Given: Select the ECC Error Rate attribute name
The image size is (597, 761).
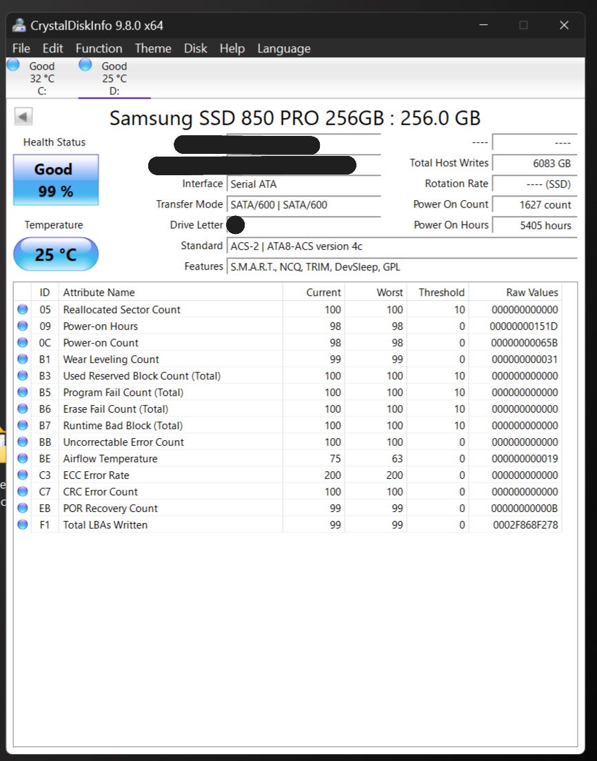Looking at the screenshot, I should 96,475.
